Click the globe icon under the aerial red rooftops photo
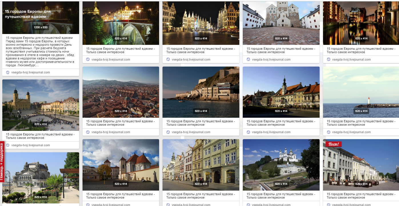The image size is (399, 206). tap(88, 132)
